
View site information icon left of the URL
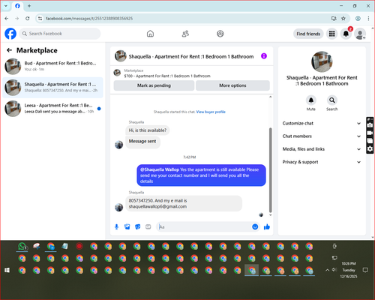pyautogui.click(x=40, y=18)
